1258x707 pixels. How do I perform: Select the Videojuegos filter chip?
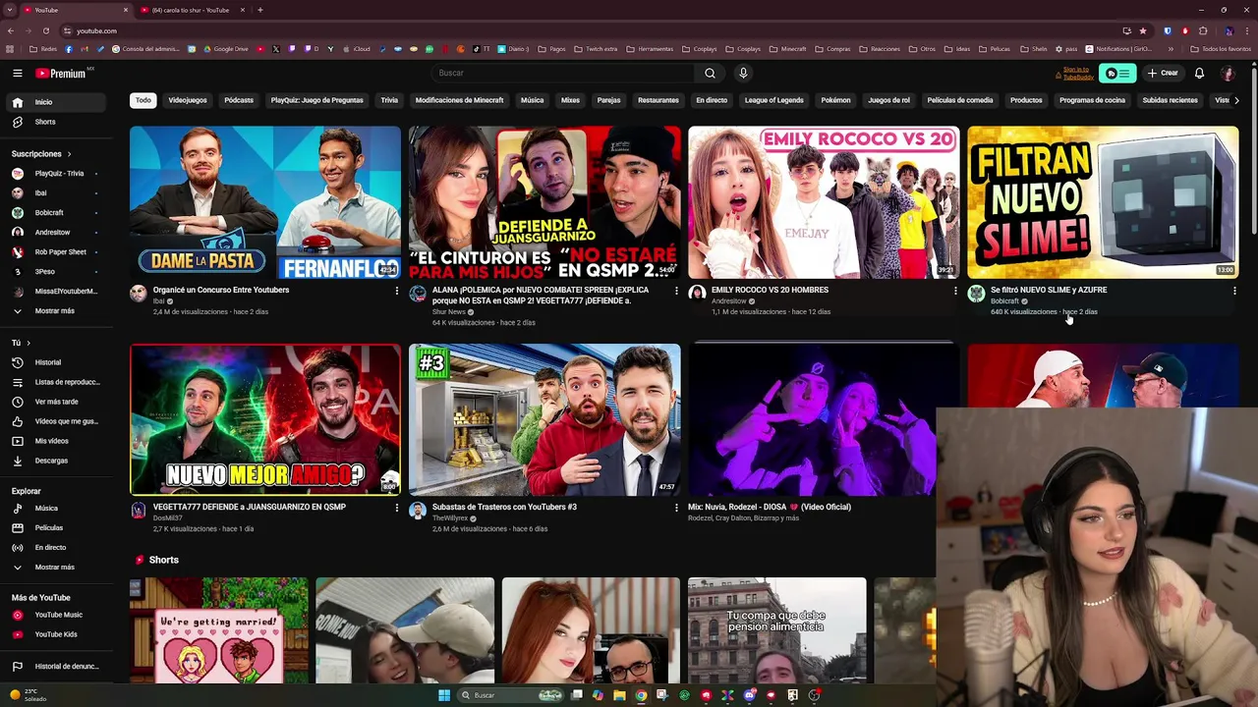click(188, 100)
